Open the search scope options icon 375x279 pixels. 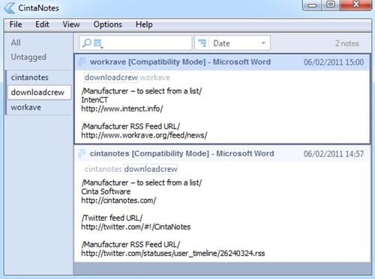[98, 43]
